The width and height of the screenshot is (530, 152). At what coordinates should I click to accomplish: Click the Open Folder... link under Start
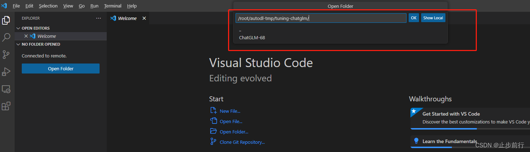[x=234, y=132]
